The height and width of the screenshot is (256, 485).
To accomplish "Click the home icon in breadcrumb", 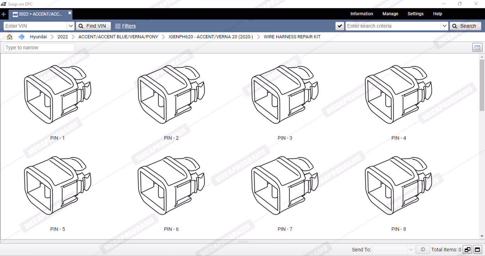I will click(x=10, y=37).
